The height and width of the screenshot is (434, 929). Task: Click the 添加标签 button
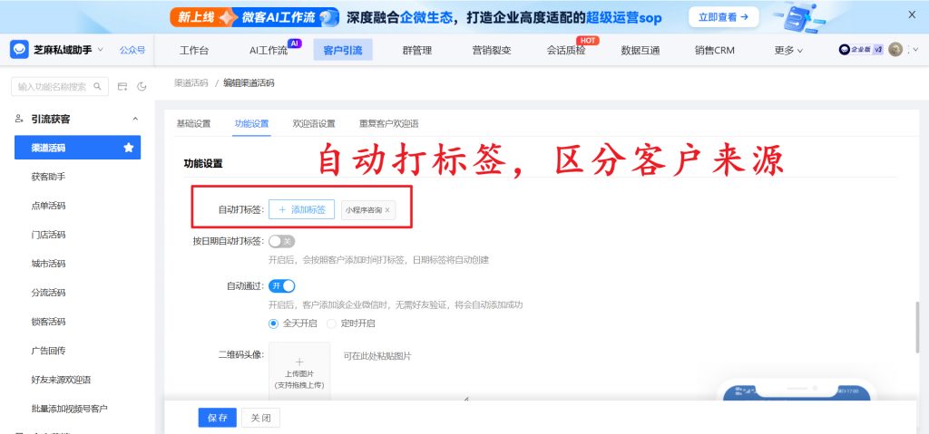click(x=301, y=209)
